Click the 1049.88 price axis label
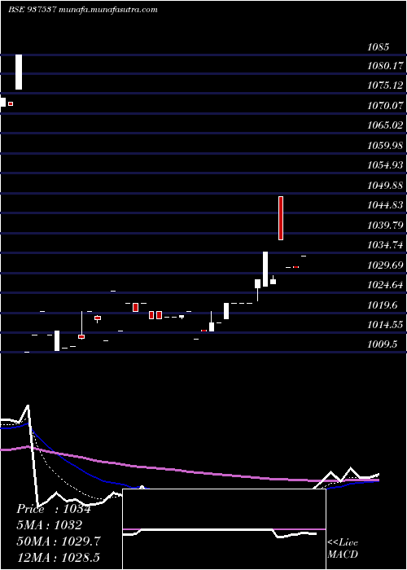This screenshot has height=570, width=407. point(385,186)
